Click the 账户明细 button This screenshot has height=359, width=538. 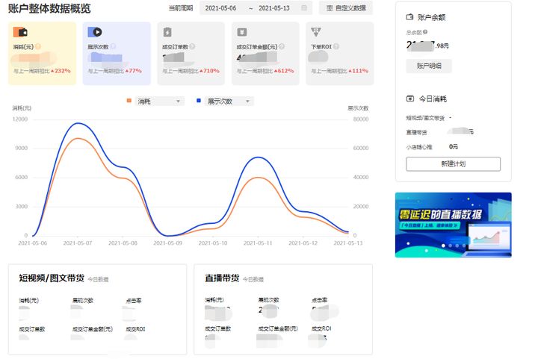tap(428, 66)
